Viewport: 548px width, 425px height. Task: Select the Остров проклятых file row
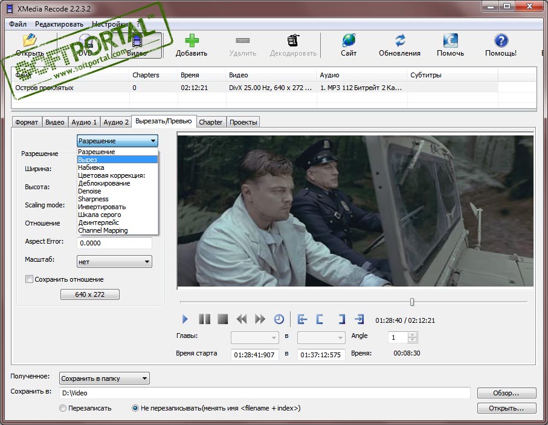(255, 88)
